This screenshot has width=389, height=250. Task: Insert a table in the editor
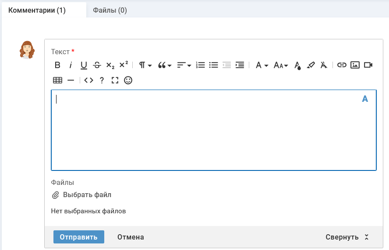[x=57, y=80]
